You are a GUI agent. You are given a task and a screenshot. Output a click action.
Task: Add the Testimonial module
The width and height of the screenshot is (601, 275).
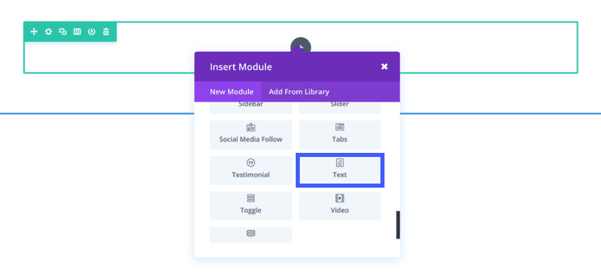pos(251,170)
